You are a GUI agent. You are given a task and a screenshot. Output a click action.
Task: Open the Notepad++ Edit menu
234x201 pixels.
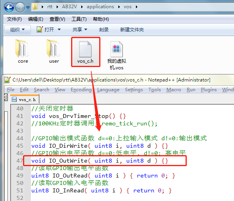[24, 90]
